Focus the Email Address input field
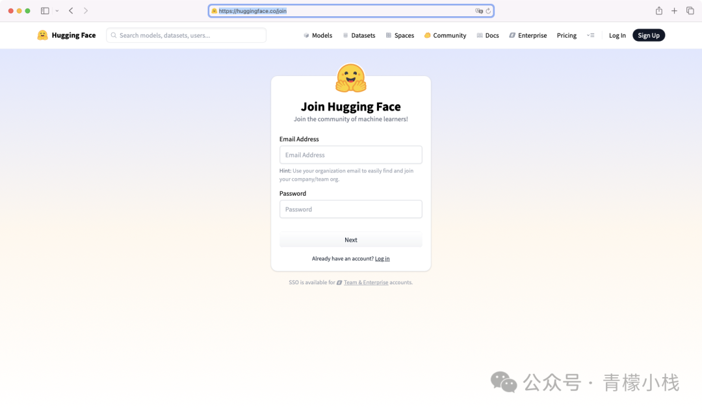 tap(350, 155)
